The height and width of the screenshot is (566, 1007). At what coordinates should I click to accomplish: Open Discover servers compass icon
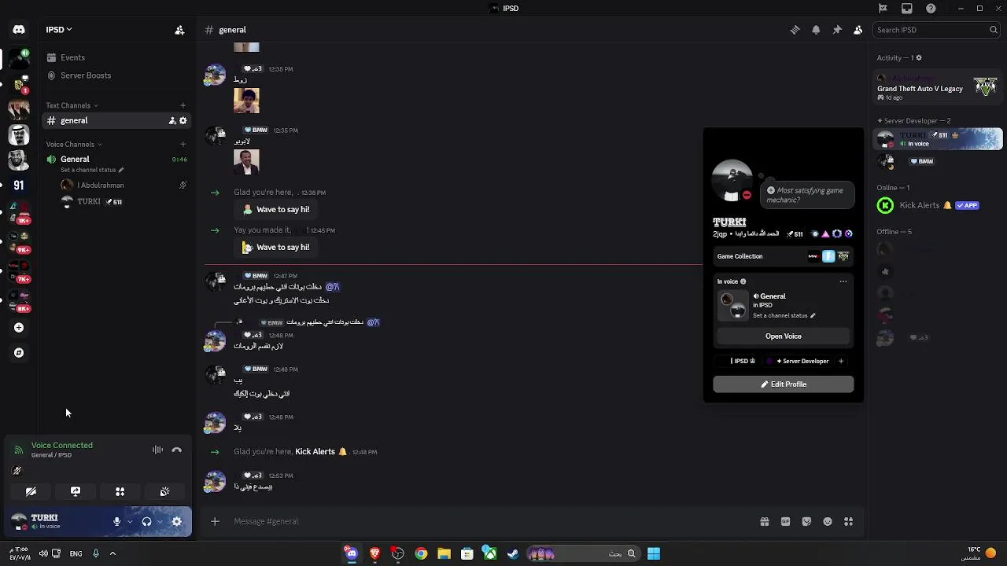point(19,353)
